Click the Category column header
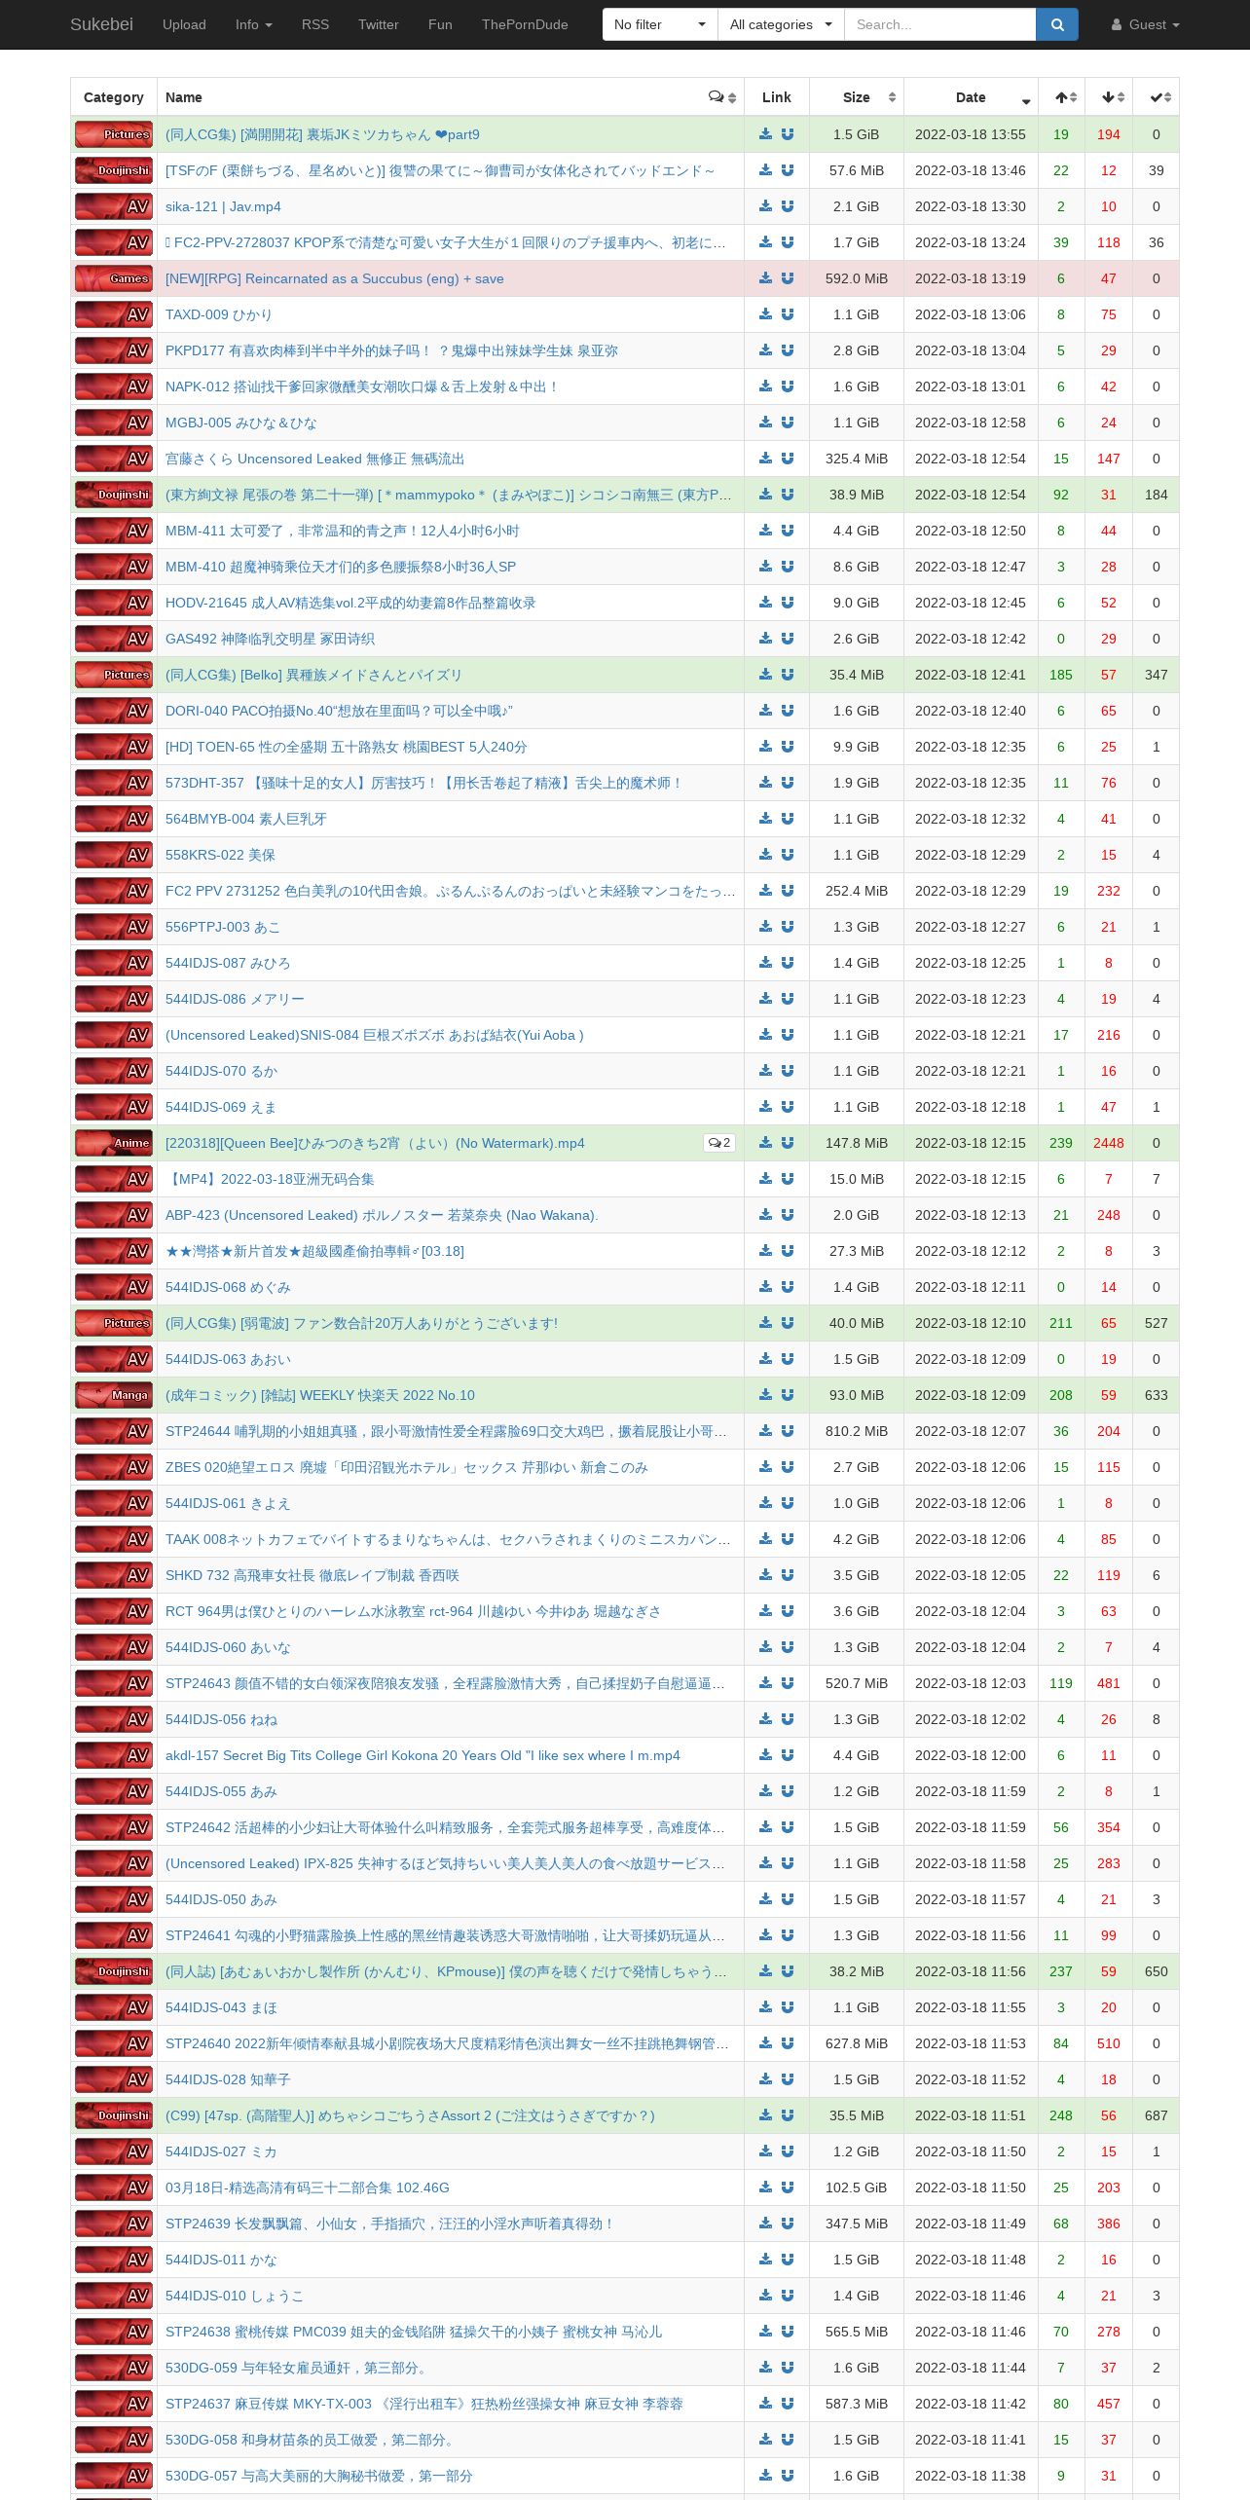 114,97
